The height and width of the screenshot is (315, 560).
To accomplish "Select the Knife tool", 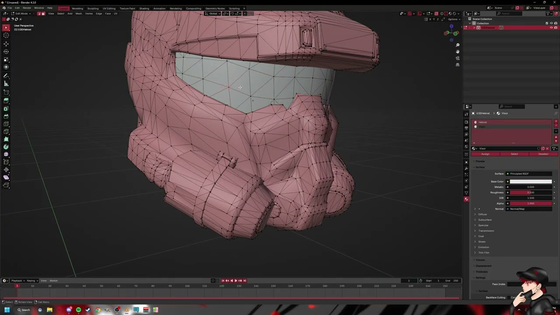I will pos(6,131).
